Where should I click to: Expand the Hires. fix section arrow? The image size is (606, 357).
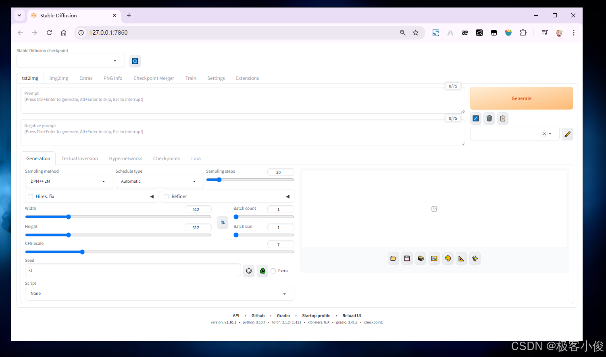pyautogui.click(x=152, y=196)
